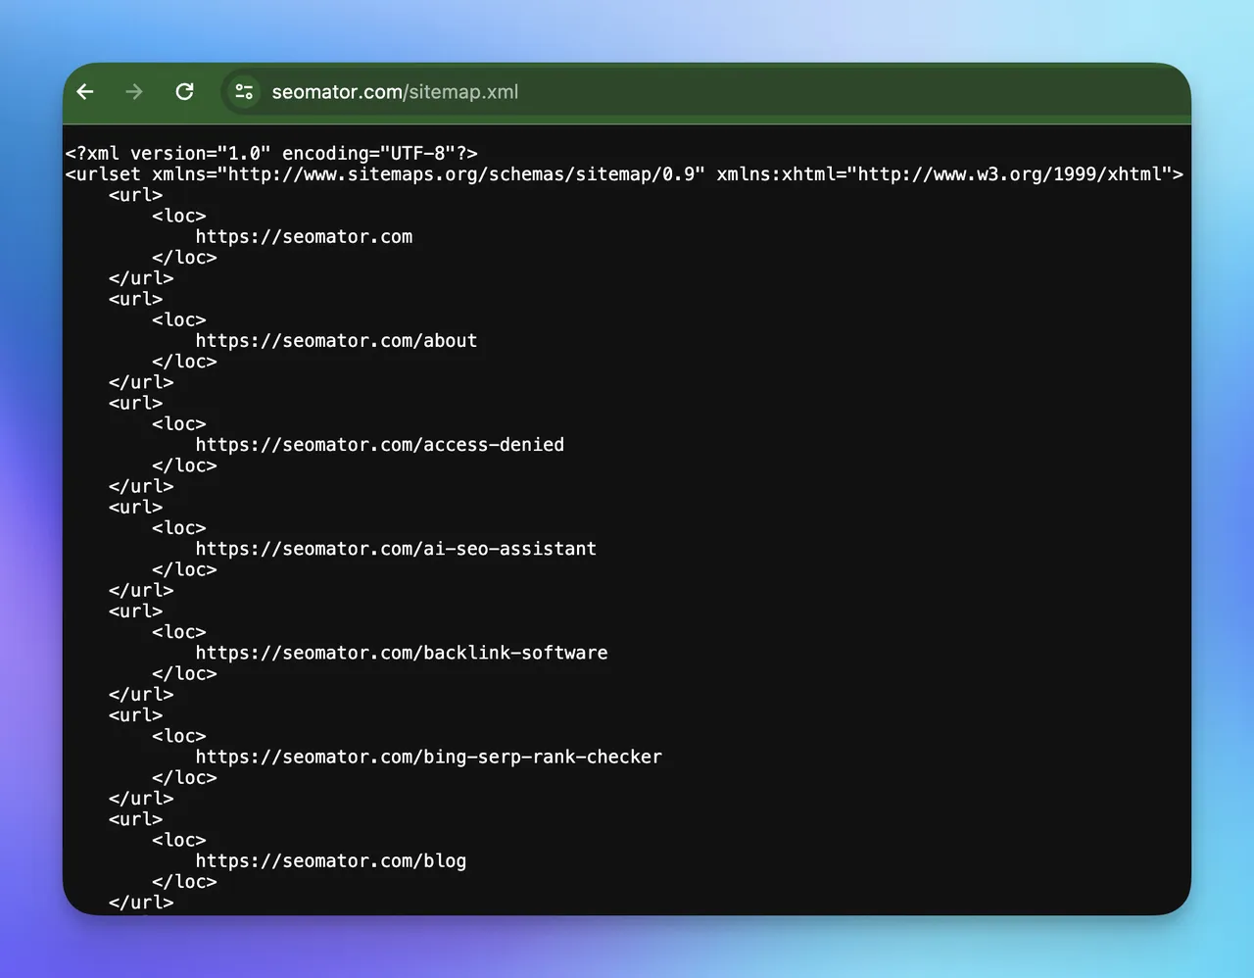Screen dimensions: 1254x978
Task: Click the bing-serp-rank-checker URL entry
Action: click(x=428, y=756)
